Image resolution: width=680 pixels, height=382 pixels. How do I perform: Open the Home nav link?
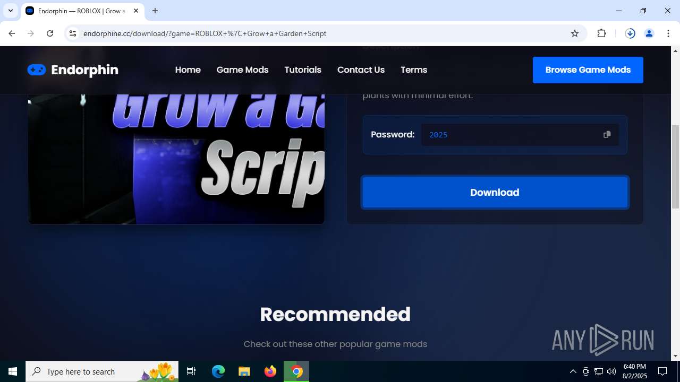pos(188,70)
